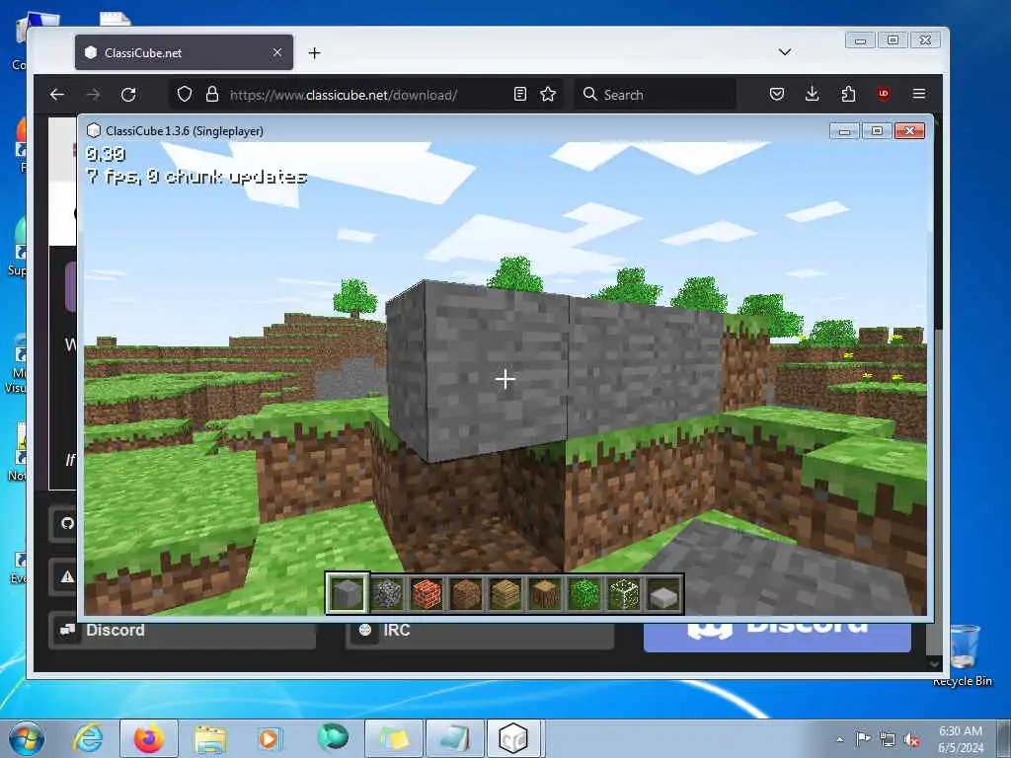Open Windows Explorer from the taskbar
Image resolution: width=1011 pixels, height=758 pixels.
210,738
